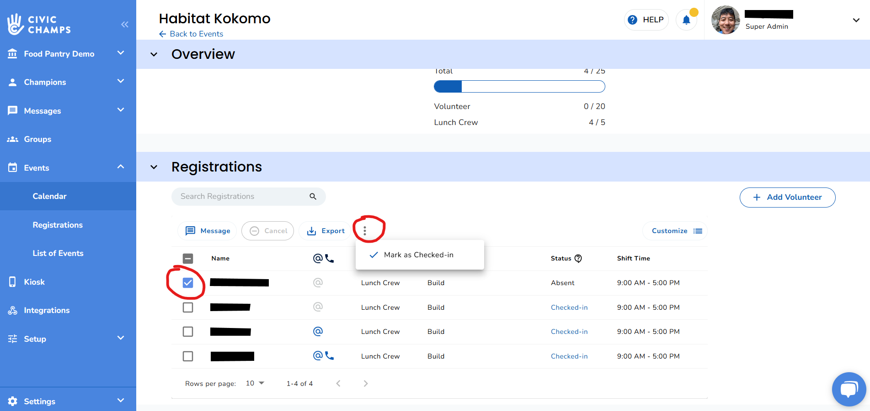Click the Groups people icon
Image resolution: width=870 pixels, height=411 pixels.
[13, 139]
